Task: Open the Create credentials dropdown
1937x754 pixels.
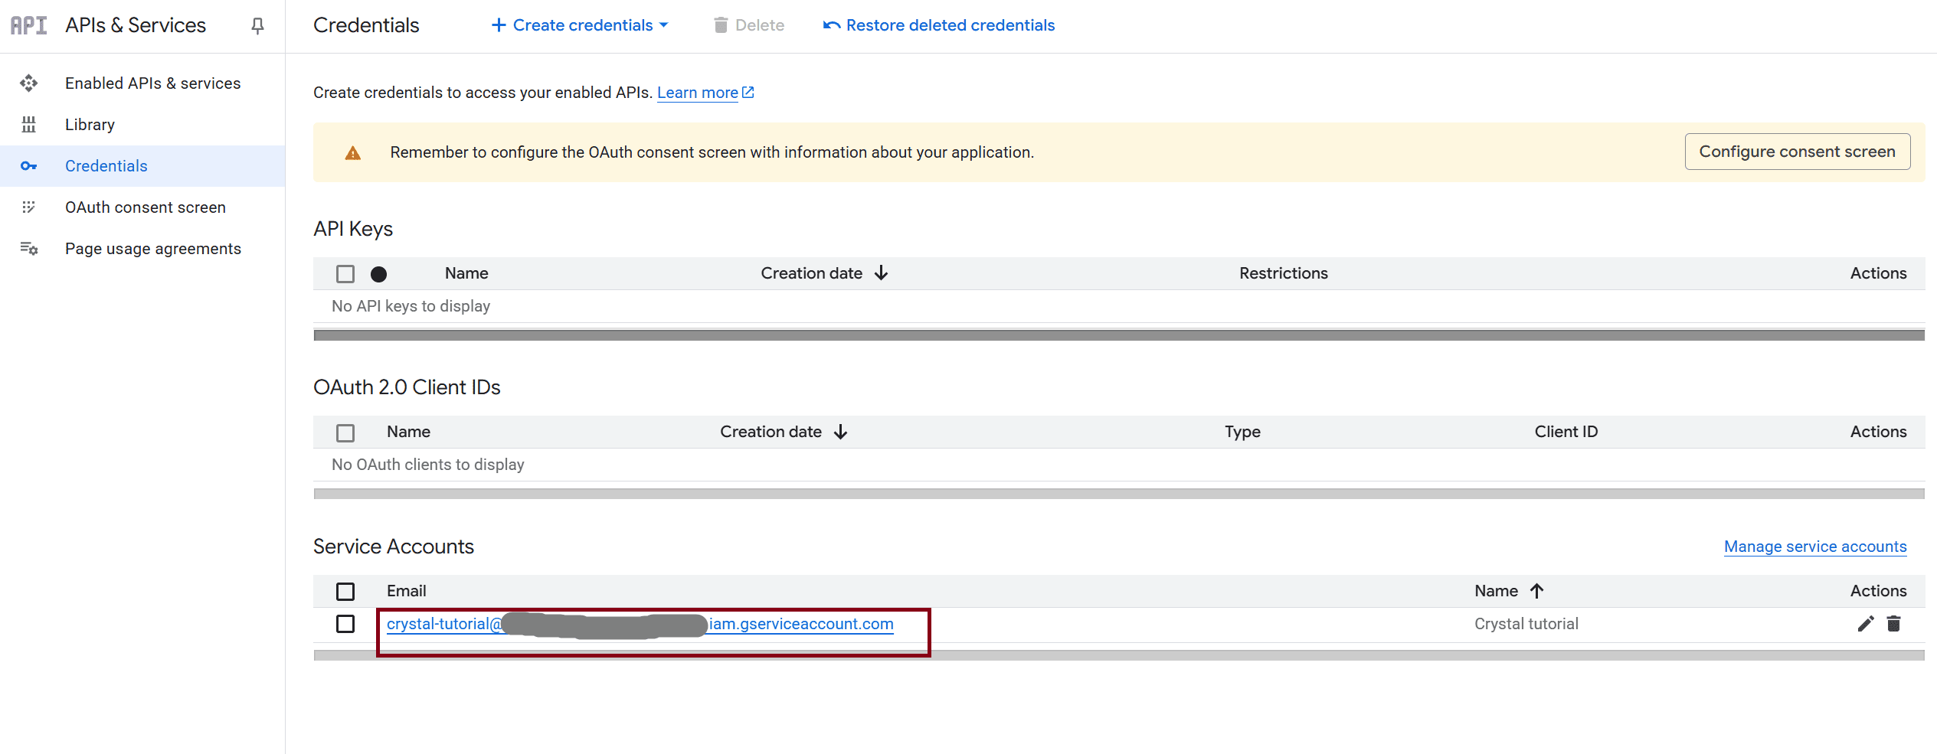Action: pos(580,25)
